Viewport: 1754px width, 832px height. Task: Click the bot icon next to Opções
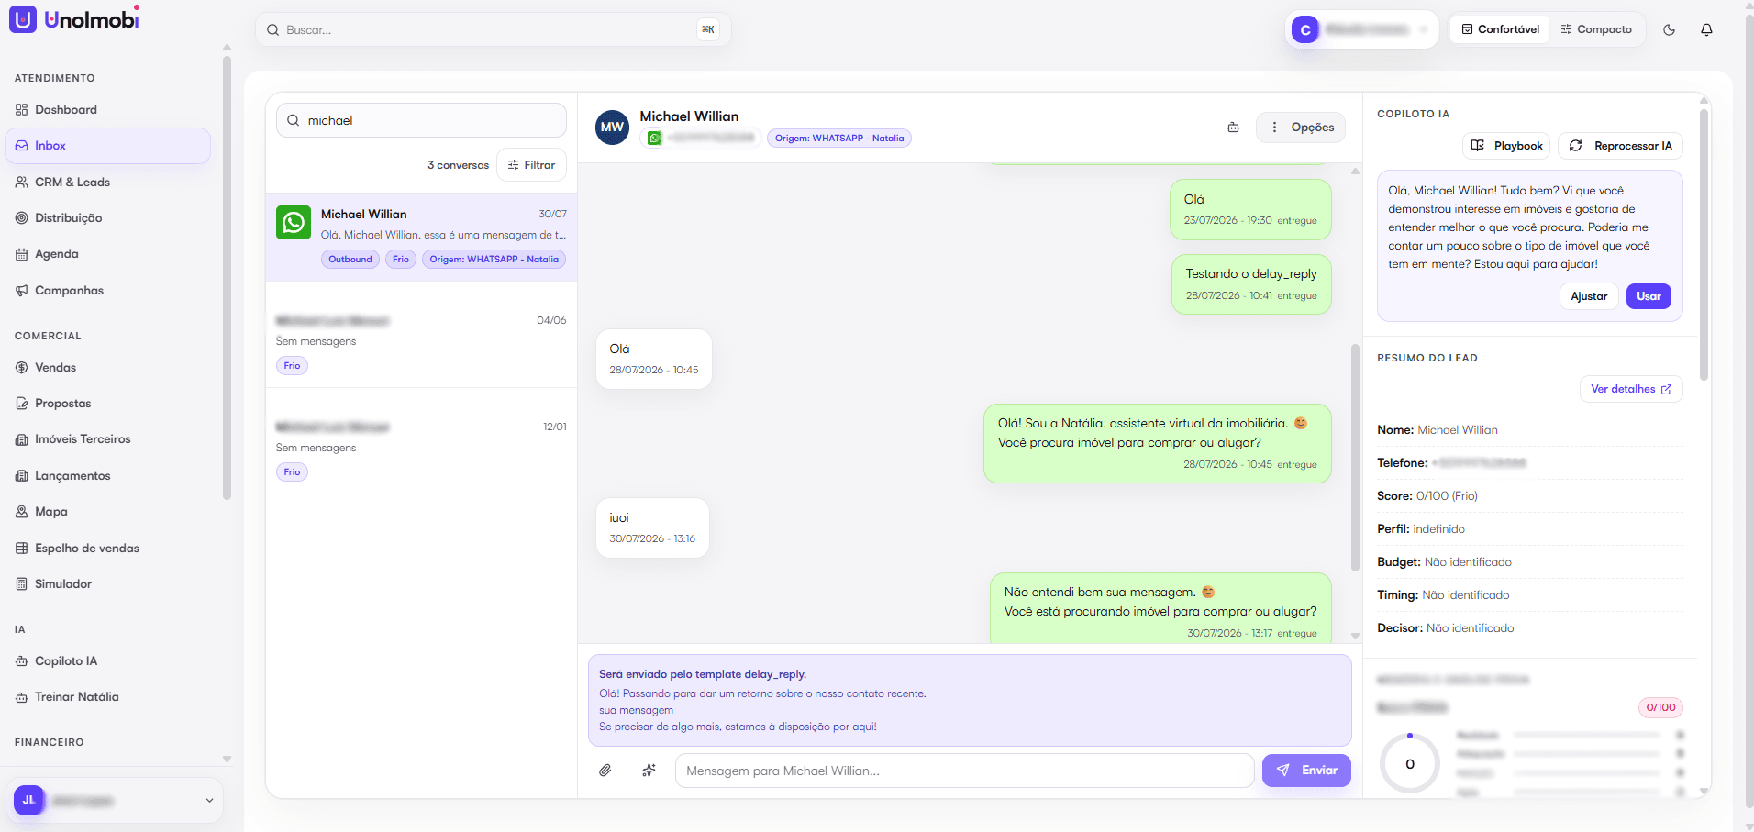[x=1233, y=128]
